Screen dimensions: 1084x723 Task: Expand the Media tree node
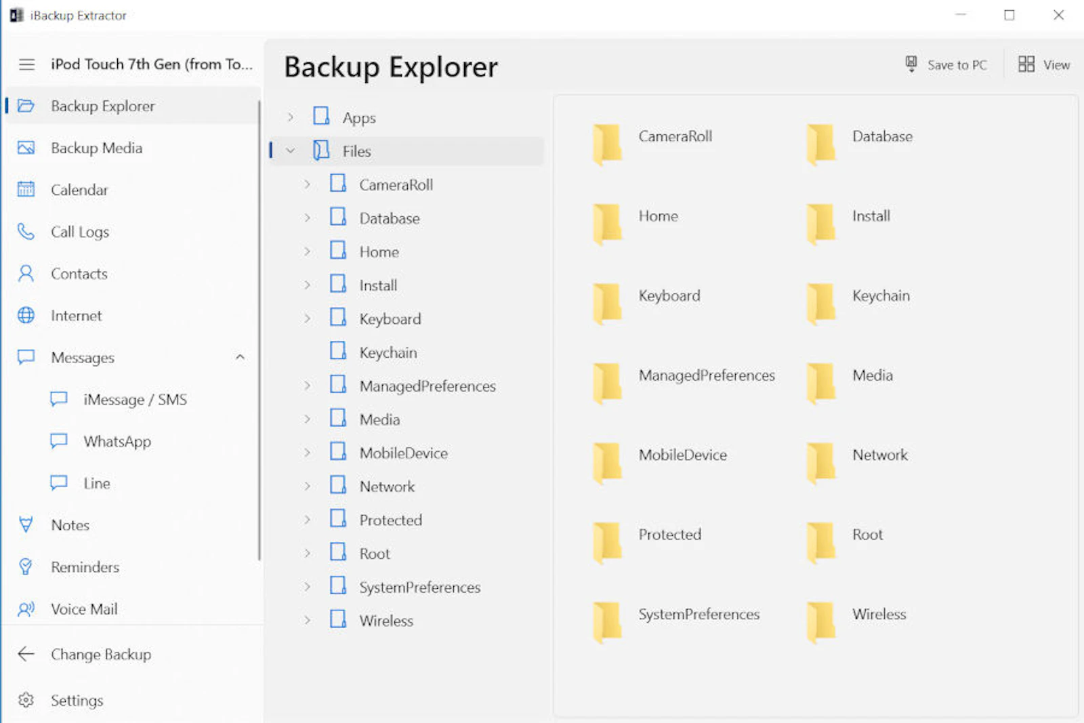[x=308, y=419]
